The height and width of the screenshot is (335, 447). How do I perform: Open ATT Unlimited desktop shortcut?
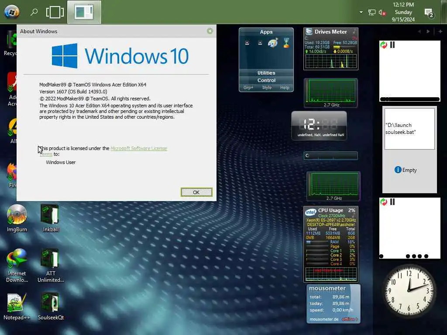click(51, 266)
